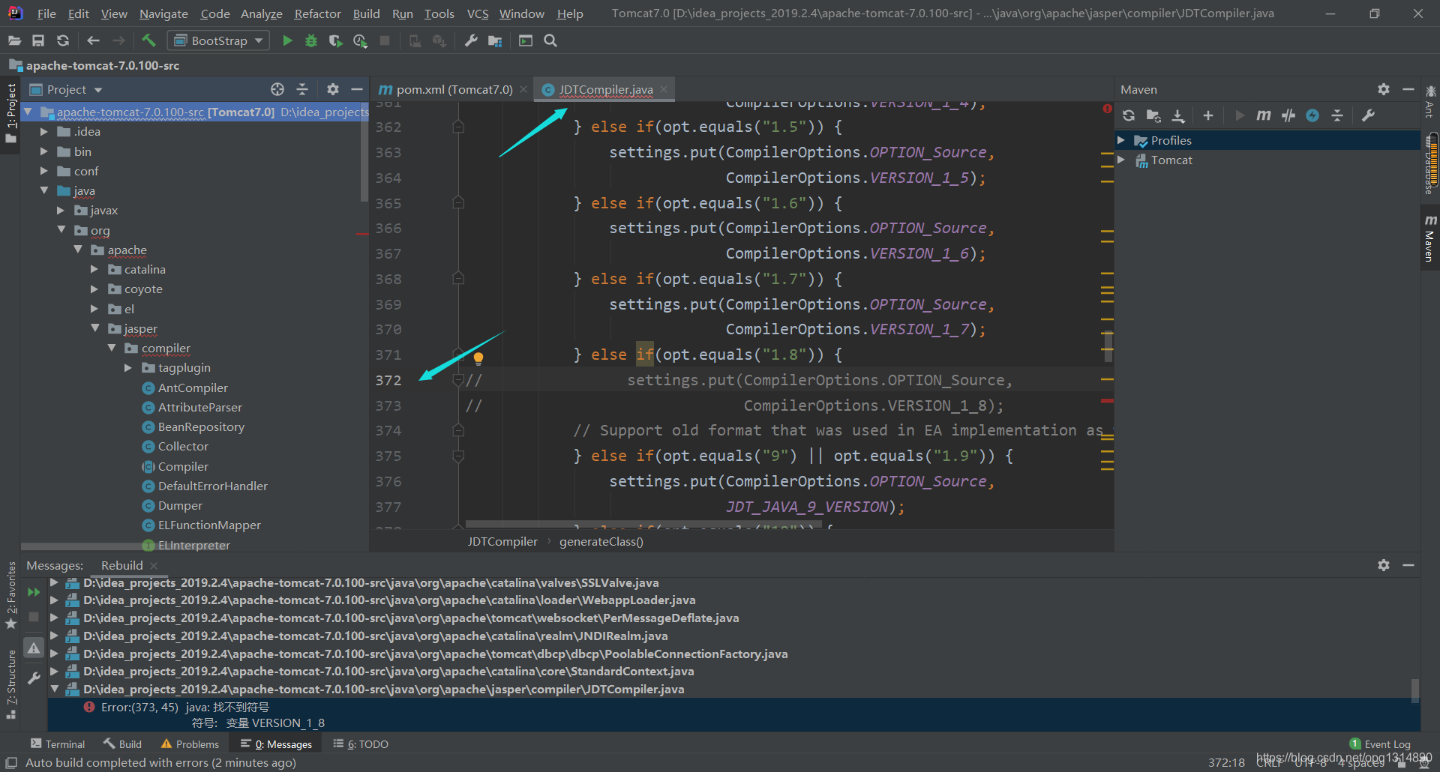This screenshot has height=772, width=1440.
Task: Open the Analyze menu
Action: tap(261, 13)
